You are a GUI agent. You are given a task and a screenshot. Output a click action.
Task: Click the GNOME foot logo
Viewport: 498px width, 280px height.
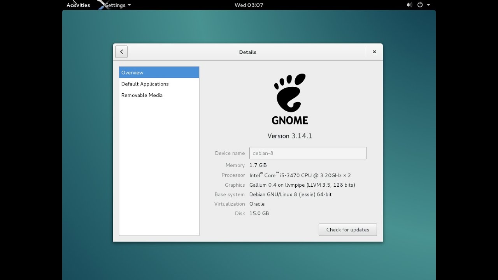[290, 99]
